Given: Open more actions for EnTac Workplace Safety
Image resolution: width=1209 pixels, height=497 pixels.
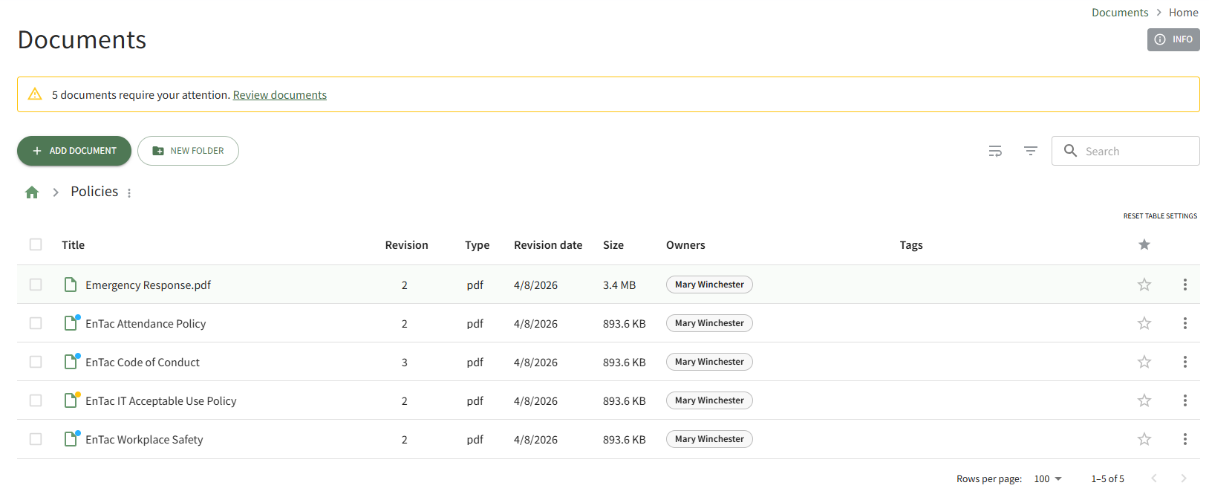Looking at the screenshot, I should (1184, 439).
